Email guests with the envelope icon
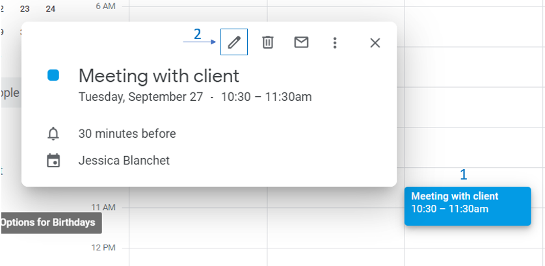545x266 pixels. [x=301, y=42]
